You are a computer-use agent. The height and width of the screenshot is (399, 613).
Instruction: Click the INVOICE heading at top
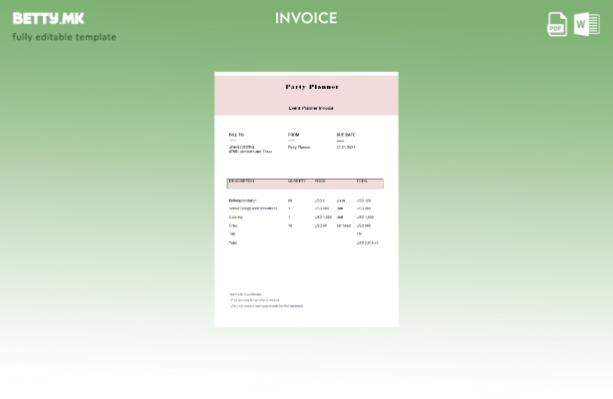pos(306,18)
